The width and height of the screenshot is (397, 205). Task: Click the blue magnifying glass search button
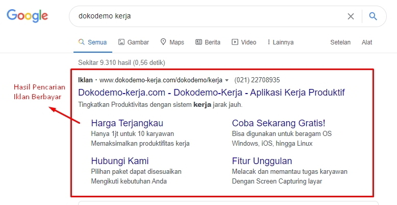pos(373,16)
